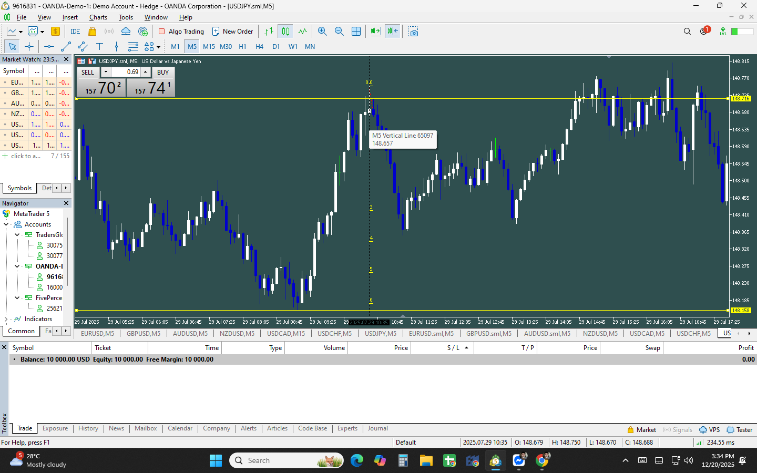Collapse the FivePercent server node
757x473 pixels.
coord(17,298)
